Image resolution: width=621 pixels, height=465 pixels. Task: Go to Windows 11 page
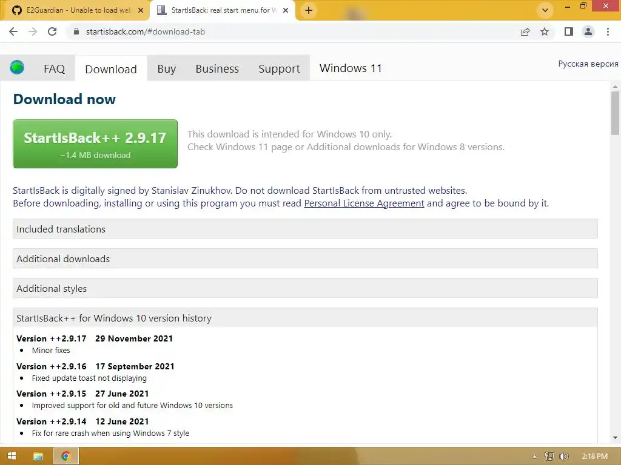point(351,68)
